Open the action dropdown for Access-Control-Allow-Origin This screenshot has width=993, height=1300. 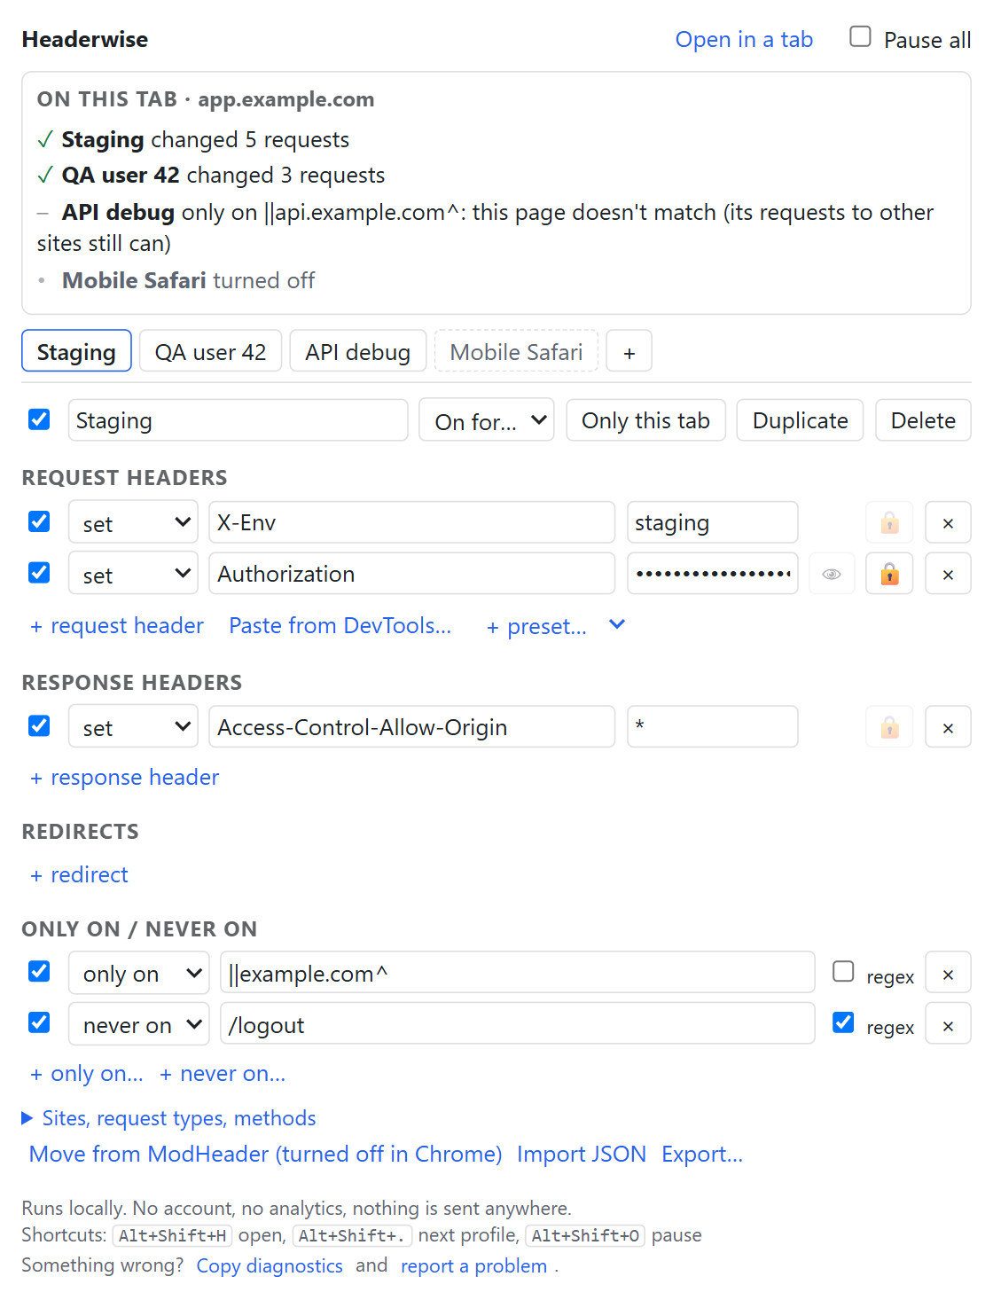coord(133,727)
